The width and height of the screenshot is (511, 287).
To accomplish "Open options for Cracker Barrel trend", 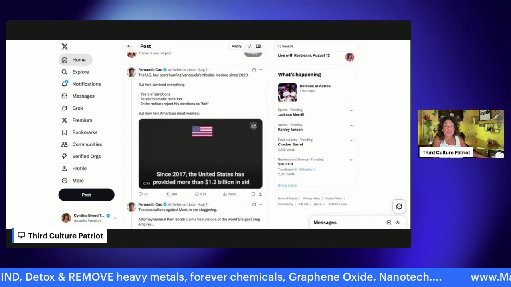I will pyautogui.click(x=352, y=140).
